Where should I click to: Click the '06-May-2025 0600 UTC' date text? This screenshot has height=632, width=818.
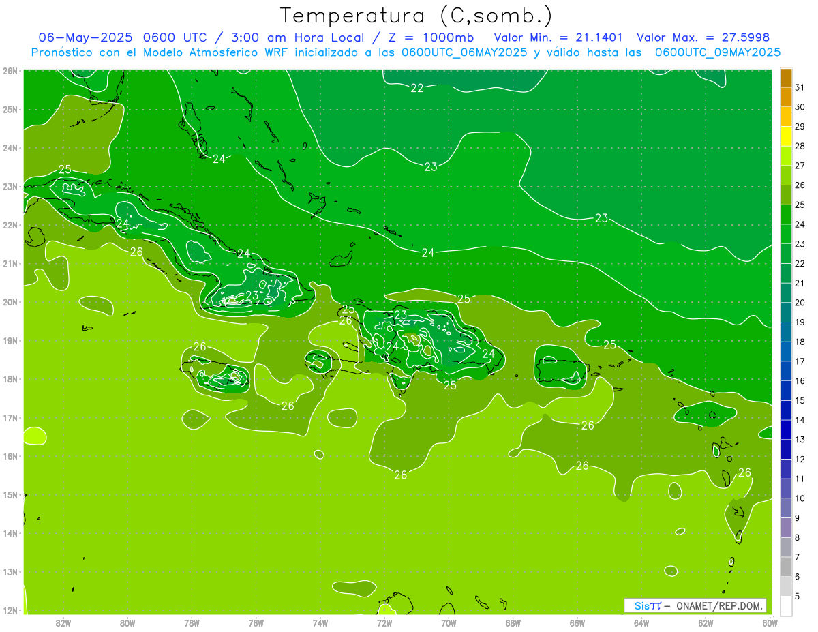pos(124,37)
